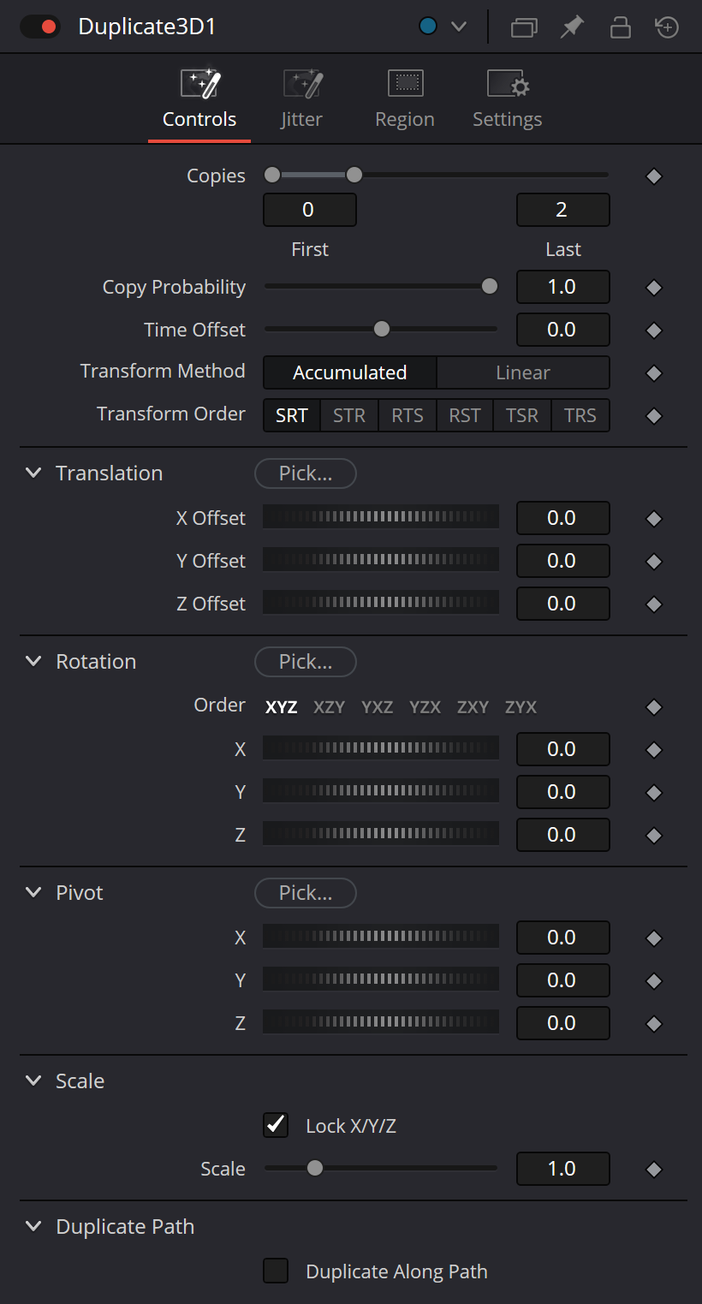Click keyframe diamond for X Offset
Viewport: 702px width, 1304px height.
point(654,519)
